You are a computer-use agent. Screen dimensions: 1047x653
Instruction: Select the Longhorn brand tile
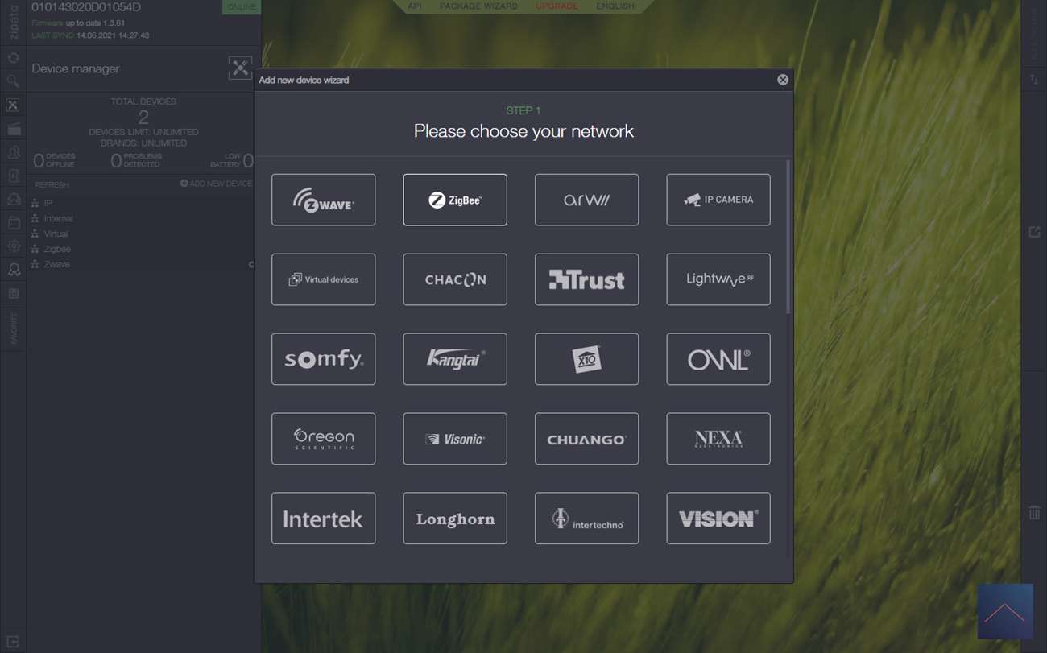[455, 519]
